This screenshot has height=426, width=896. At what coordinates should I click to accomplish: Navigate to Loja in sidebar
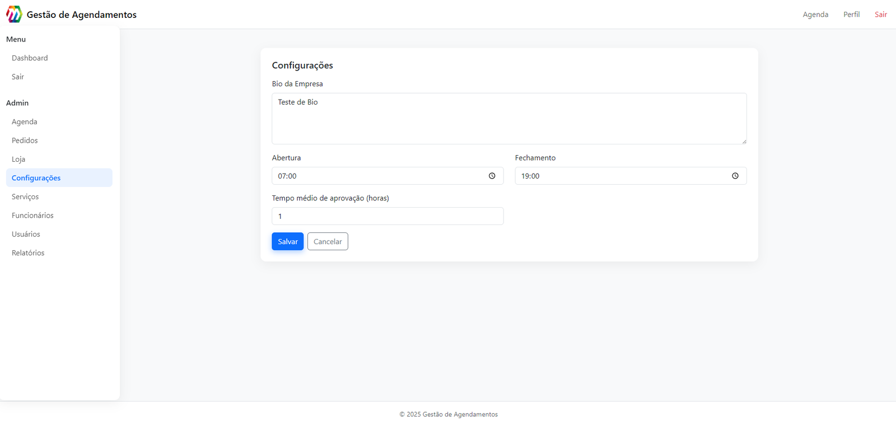[x=18, y=160]
